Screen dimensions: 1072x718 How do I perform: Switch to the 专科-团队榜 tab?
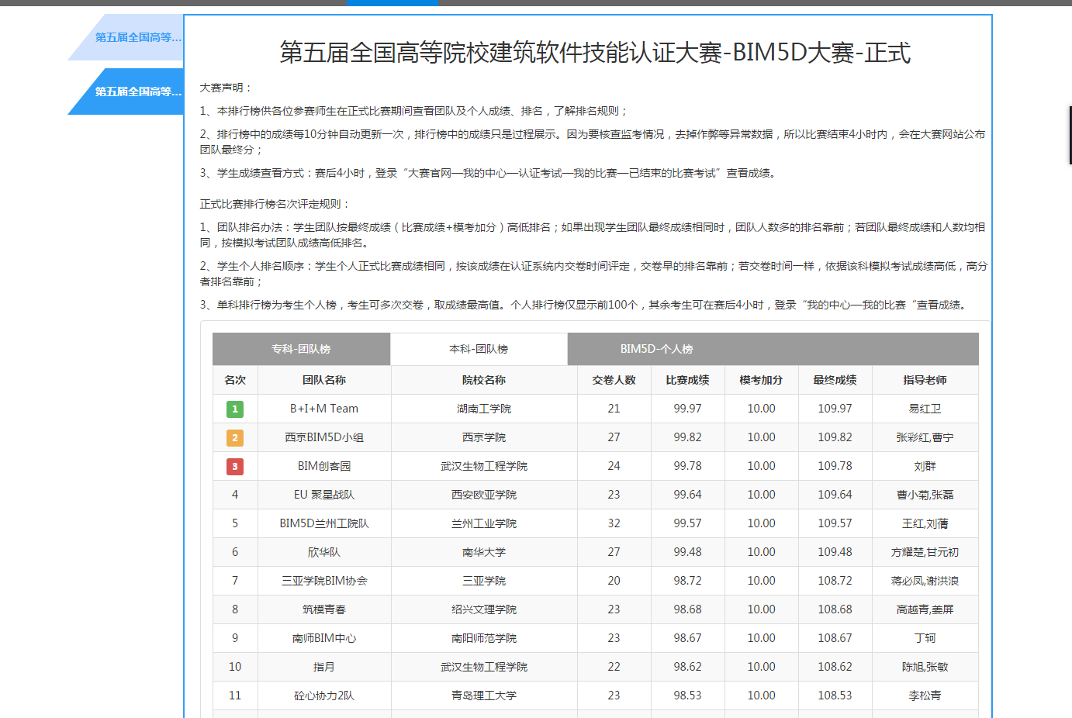tap(301, 349)
